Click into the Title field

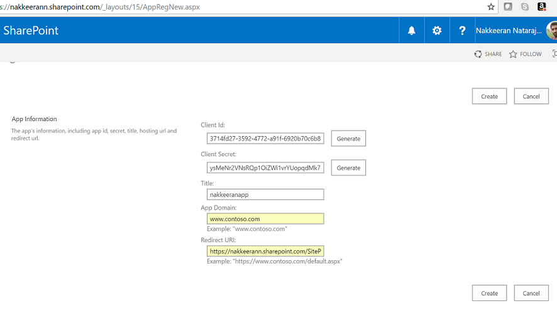point(265,194)
